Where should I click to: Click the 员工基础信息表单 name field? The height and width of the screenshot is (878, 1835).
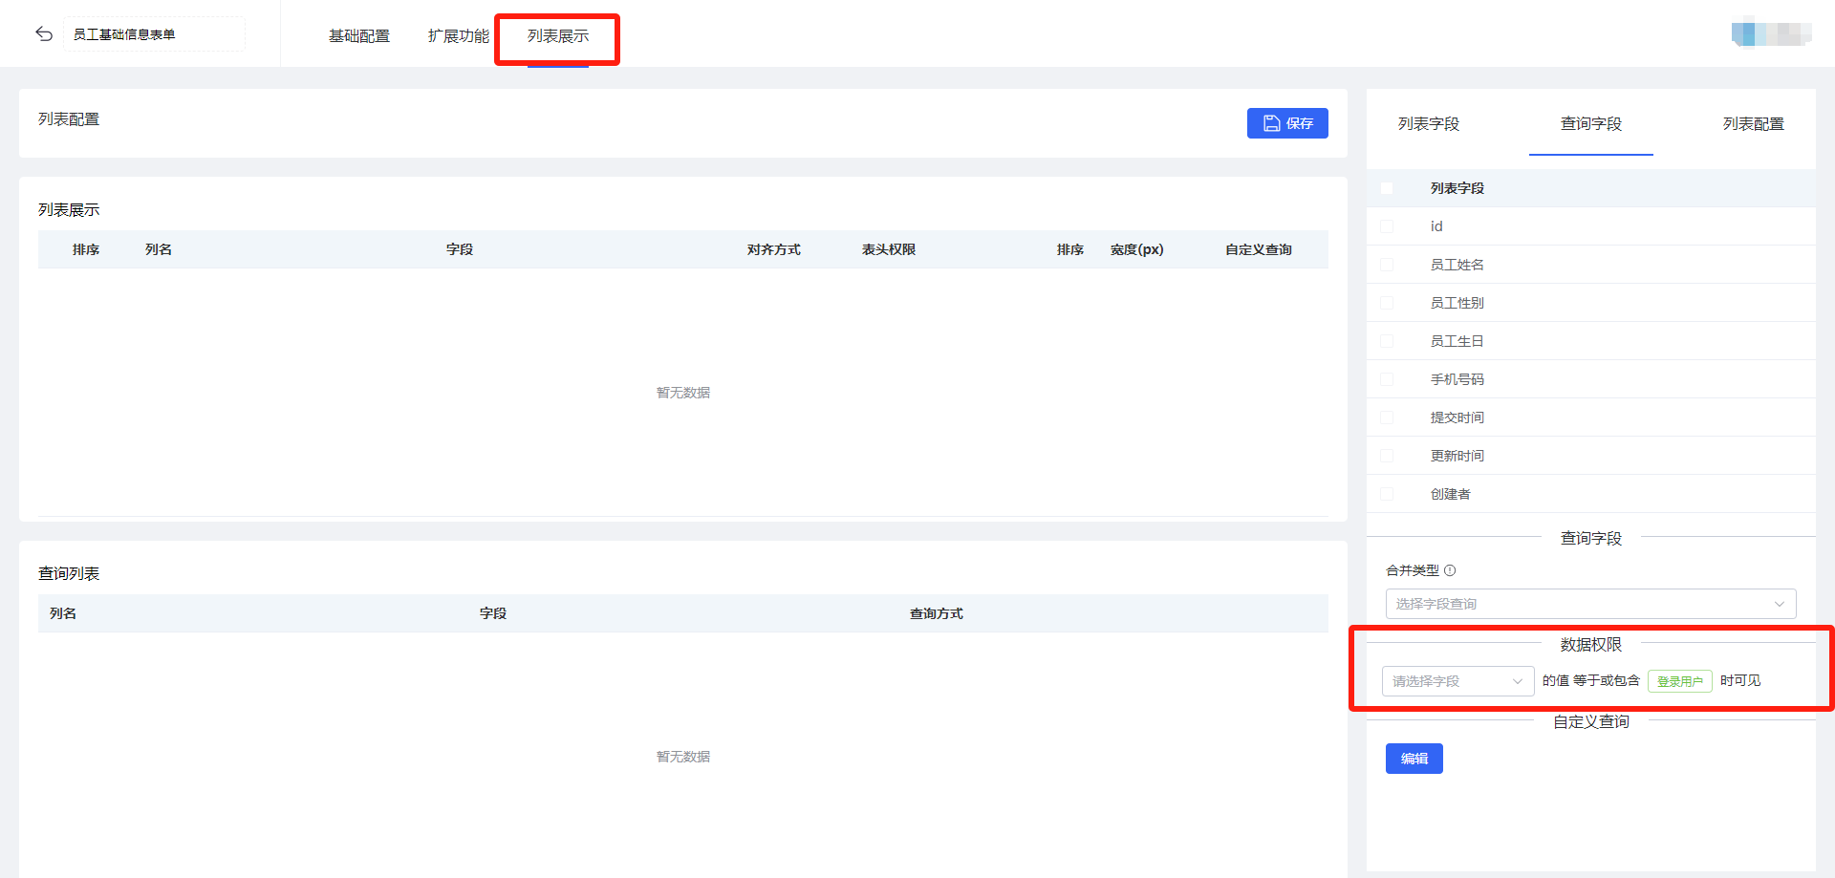click(x=153, y=34)
